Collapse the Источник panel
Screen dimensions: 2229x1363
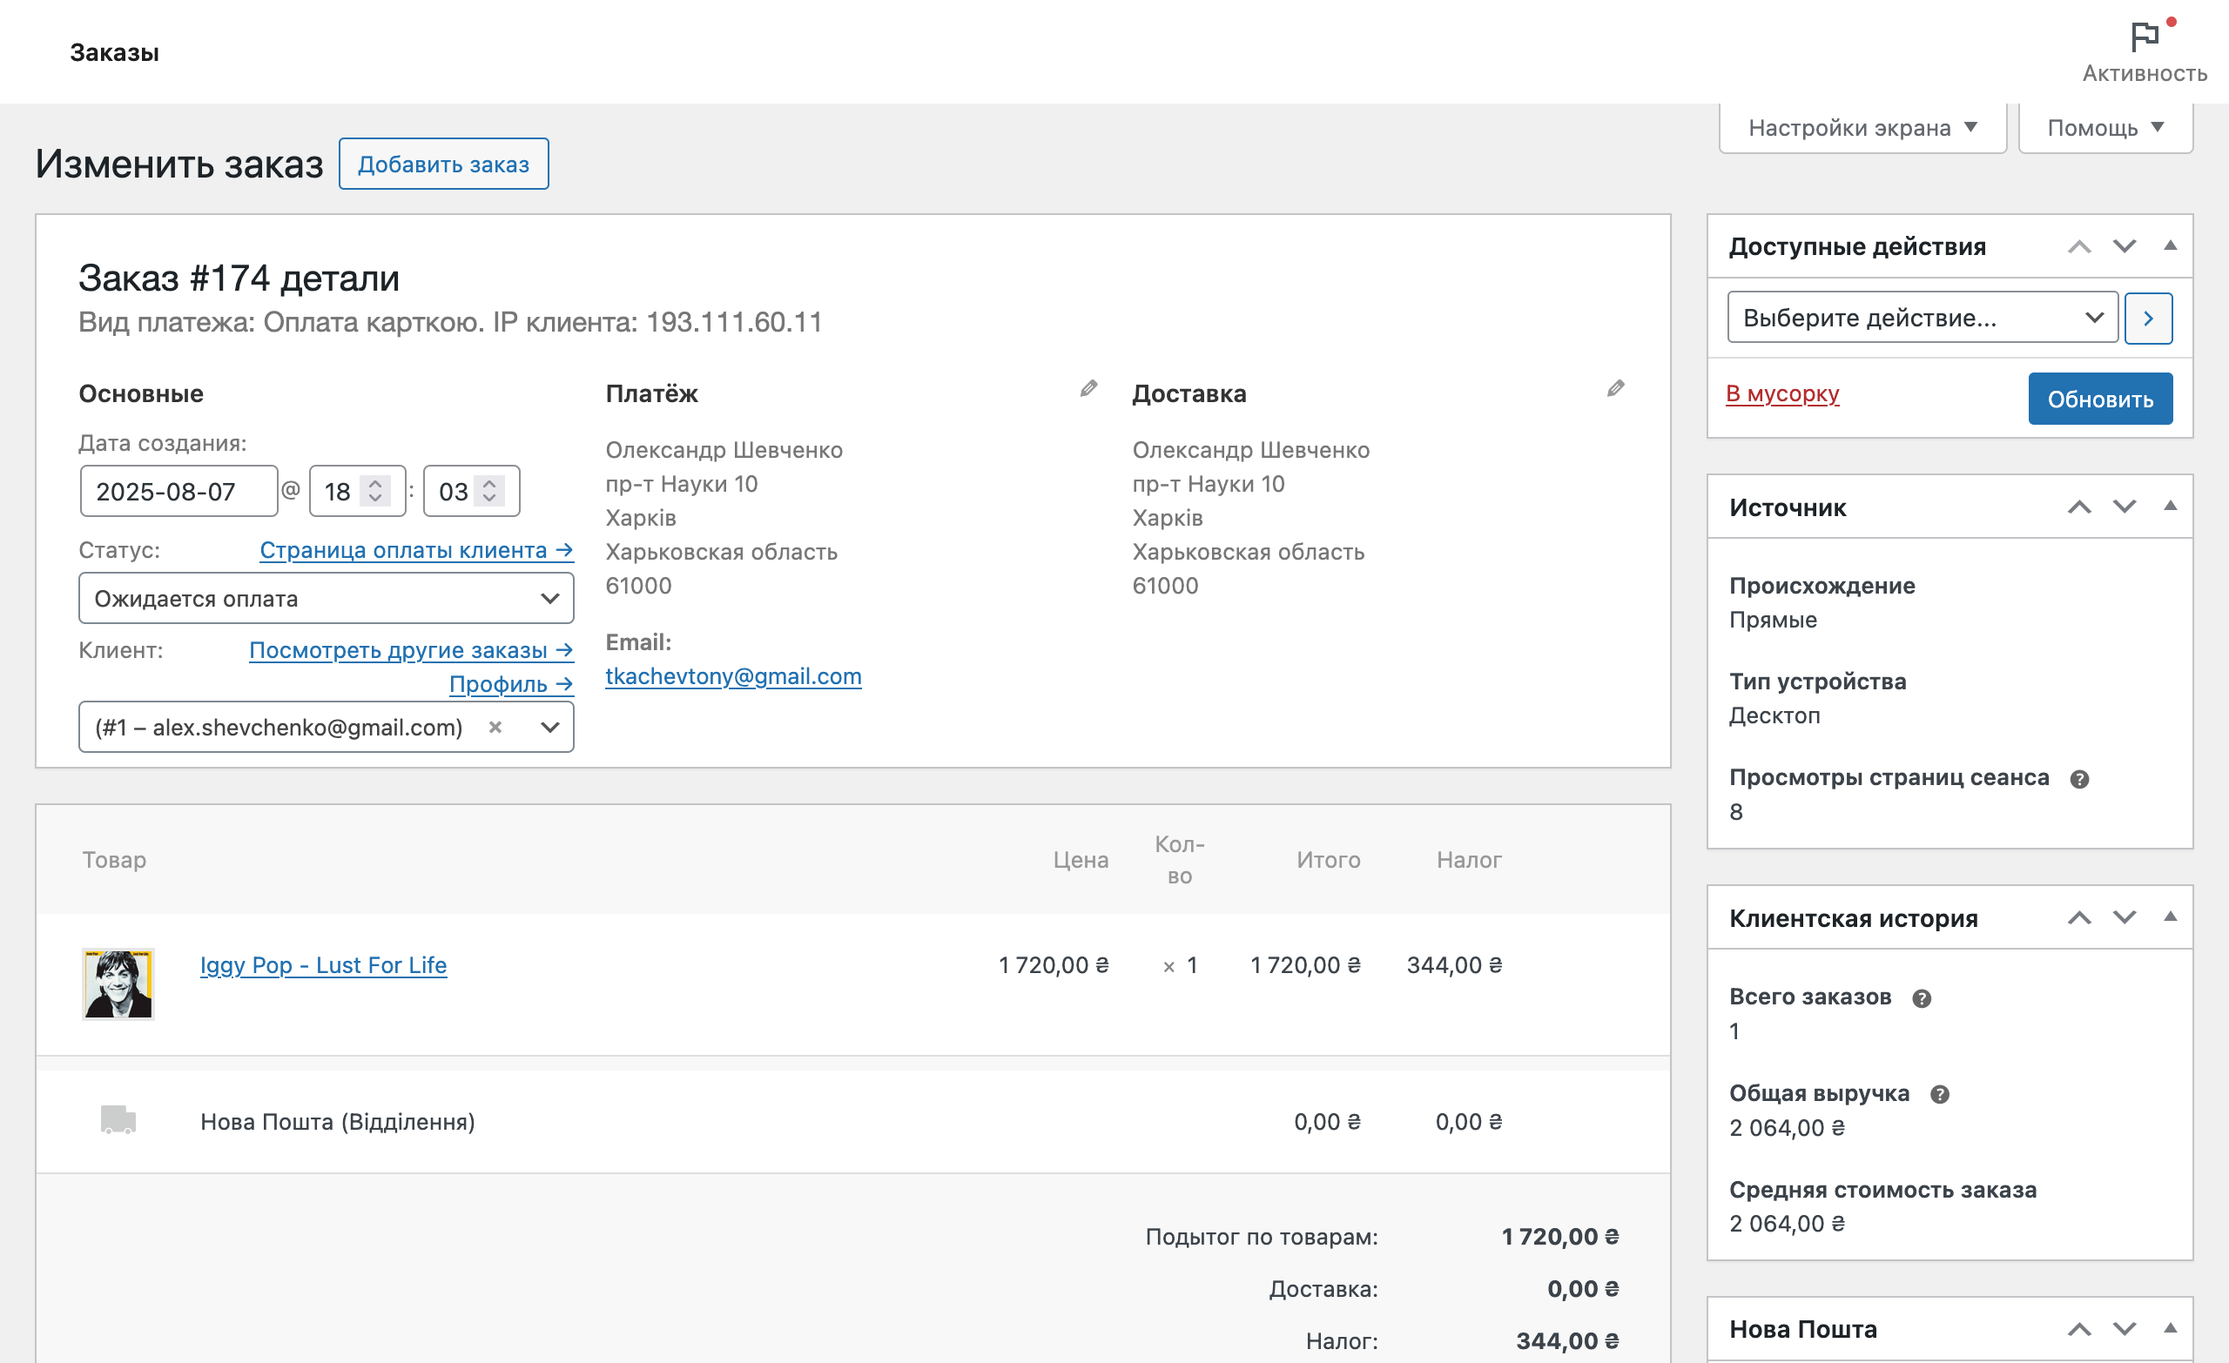(2170, 507)
